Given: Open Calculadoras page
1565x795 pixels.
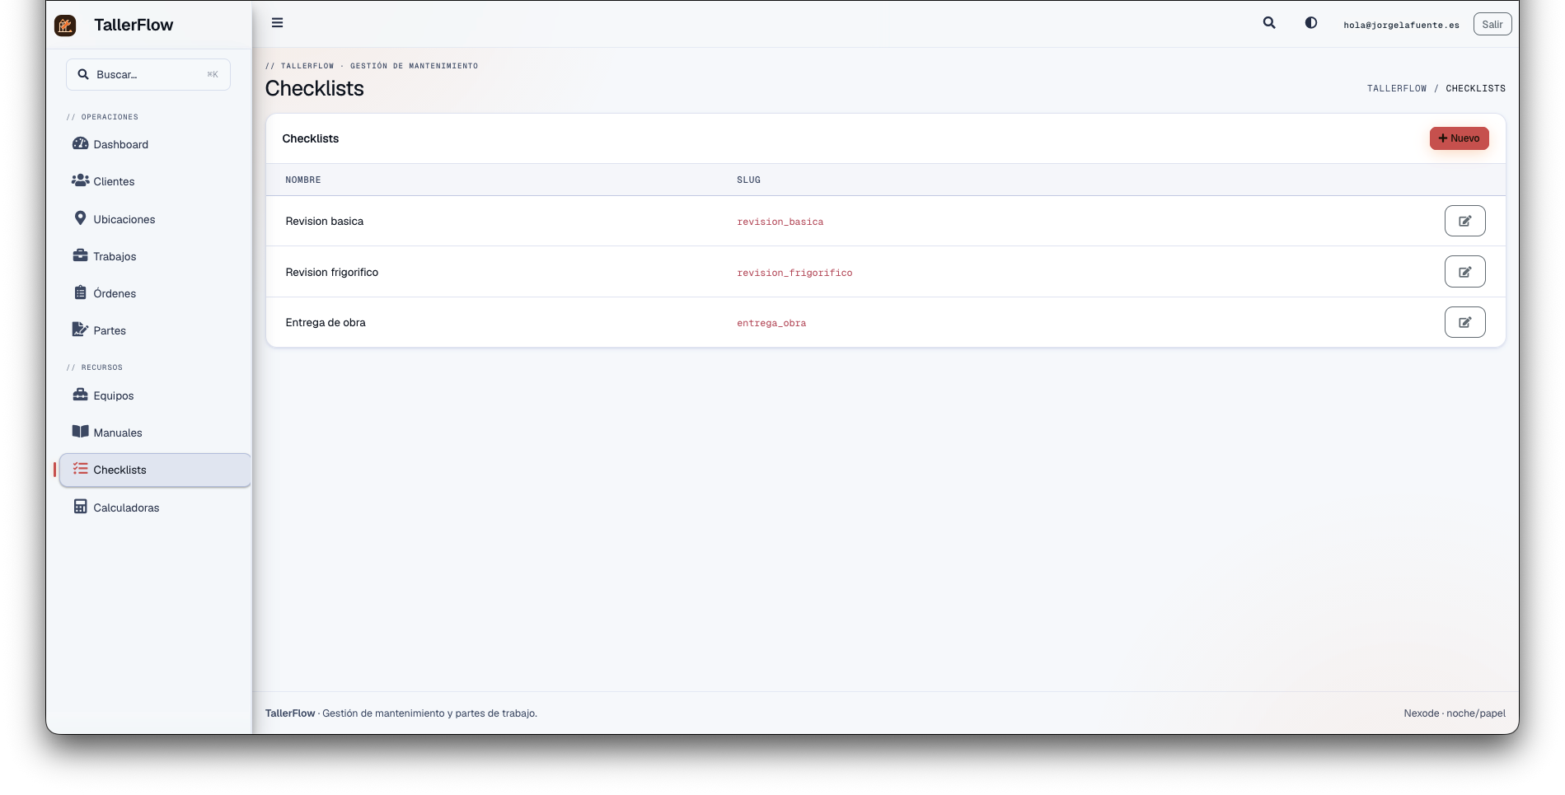Looking at the screenshot, I should tap(153, 507).
